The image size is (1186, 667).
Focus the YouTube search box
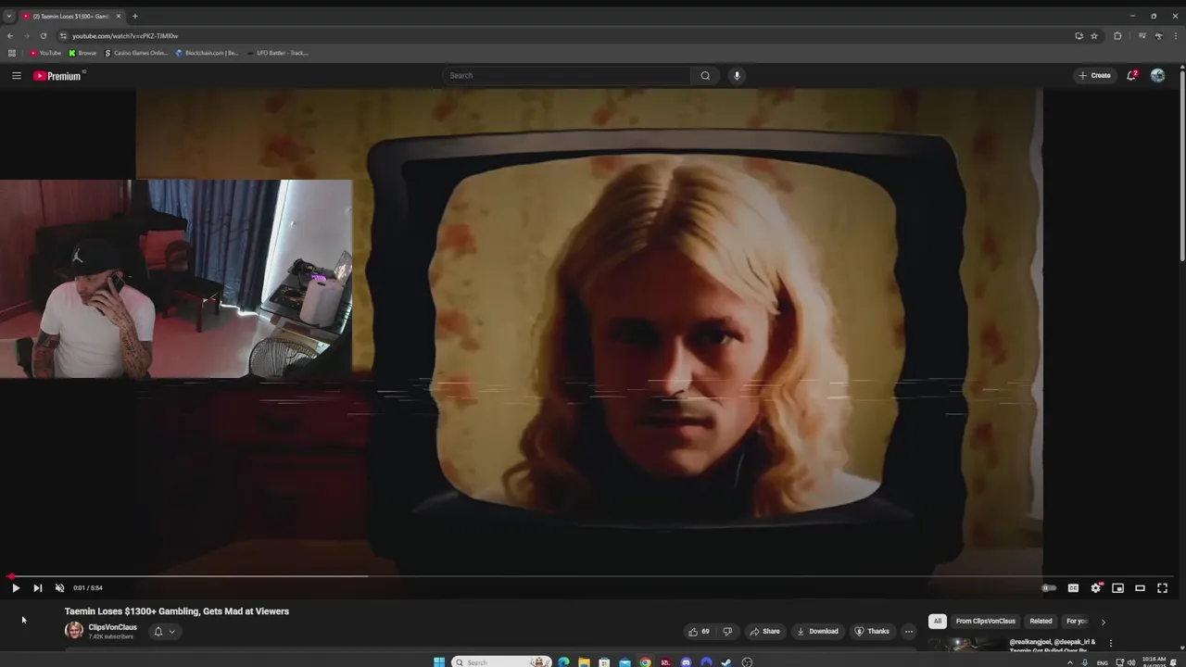[x=567, y=75]
